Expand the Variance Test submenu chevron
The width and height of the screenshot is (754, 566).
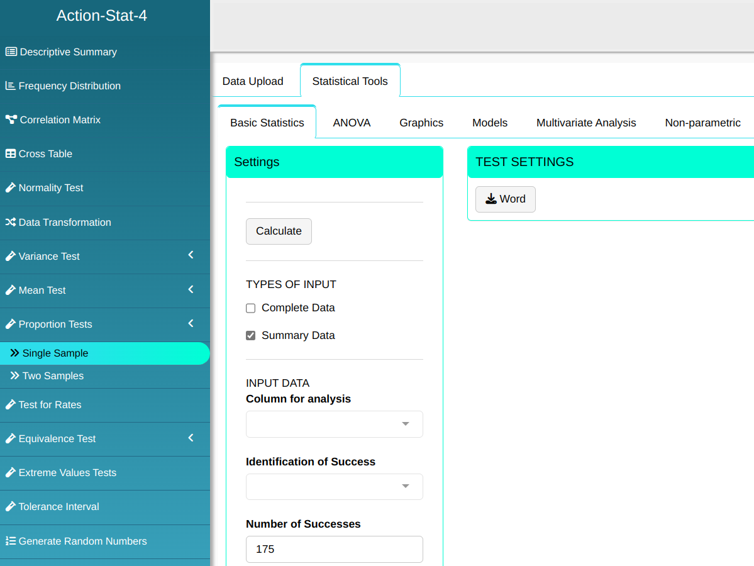point(191,255)
